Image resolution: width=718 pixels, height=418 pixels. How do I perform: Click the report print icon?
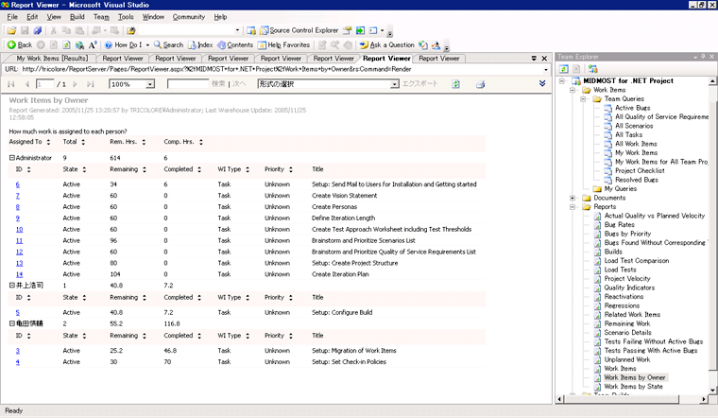point(480,84)
